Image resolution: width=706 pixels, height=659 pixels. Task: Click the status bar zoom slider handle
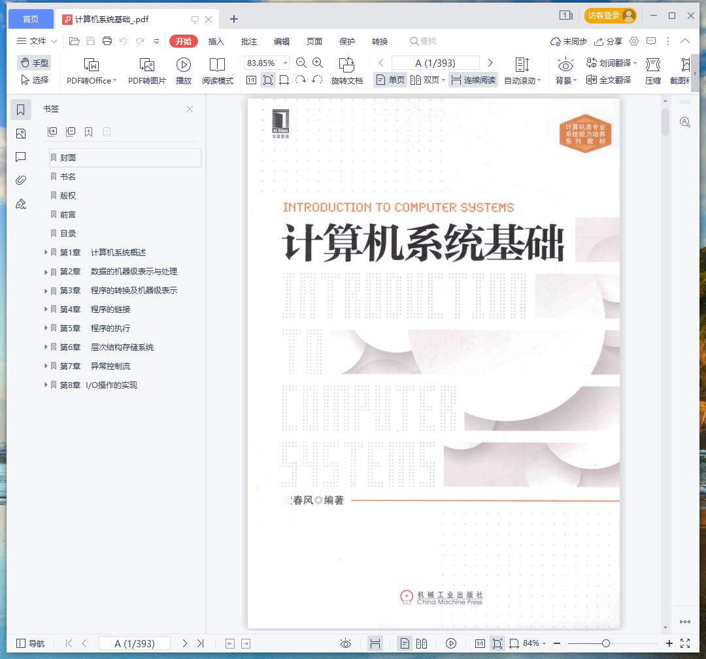[x=606, y=643]
